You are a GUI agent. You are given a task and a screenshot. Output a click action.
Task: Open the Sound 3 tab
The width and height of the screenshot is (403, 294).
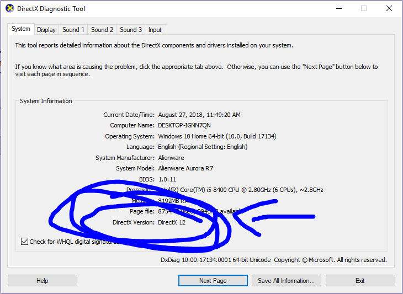(131, 30)
